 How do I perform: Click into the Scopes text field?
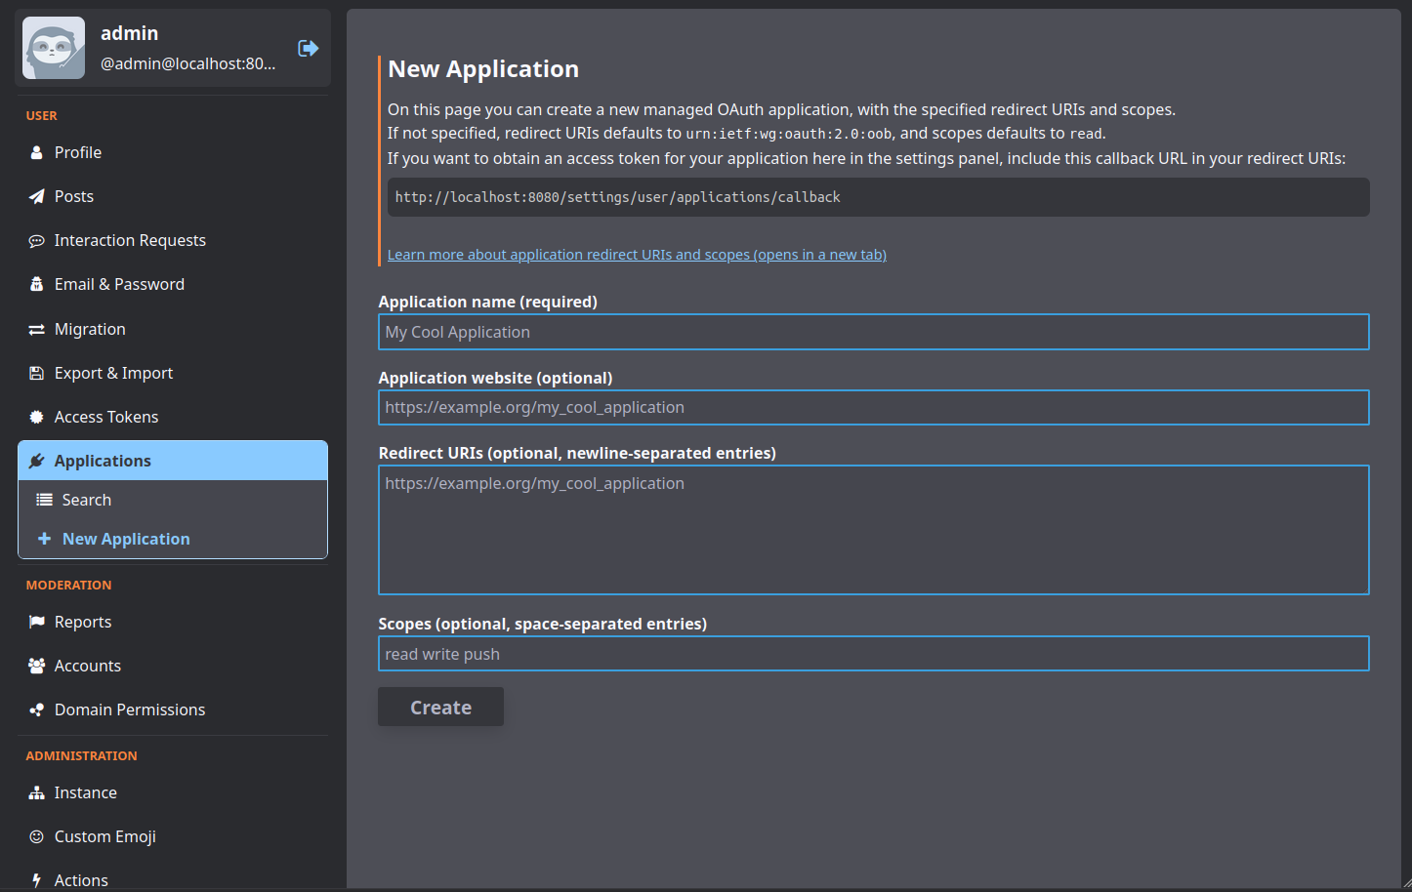coord(873,654)
